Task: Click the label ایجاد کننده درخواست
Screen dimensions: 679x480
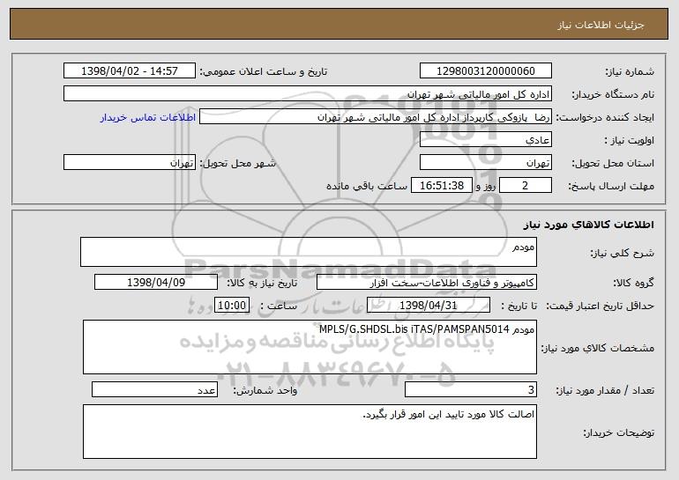Action: click(605, 118)
